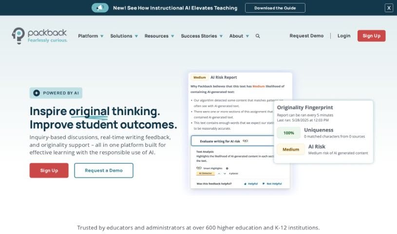Click the Request a Demo outlined button
Viewport: 397px width, 234px height.
pyautogui.click(x=104, y=170)
